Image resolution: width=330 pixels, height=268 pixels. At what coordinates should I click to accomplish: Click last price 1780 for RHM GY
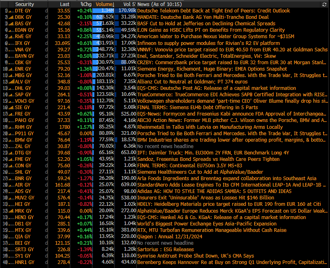click(x=64, y=127)
